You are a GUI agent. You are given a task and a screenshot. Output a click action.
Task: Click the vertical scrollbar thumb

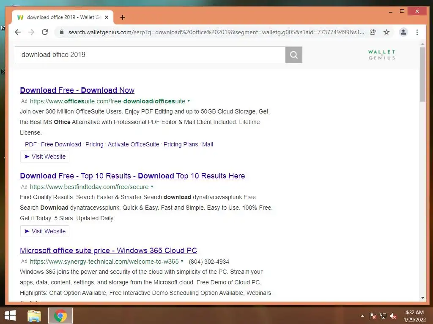pyautogui.click(x=422, y=74)
